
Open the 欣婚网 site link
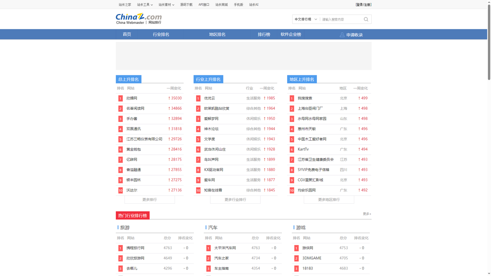click(x=132, y=98)
